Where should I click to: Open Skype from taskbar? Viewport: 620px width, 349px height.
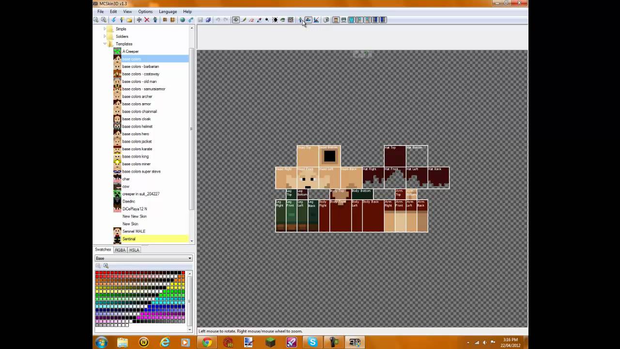pyautogui.click(x=312, y=342)
